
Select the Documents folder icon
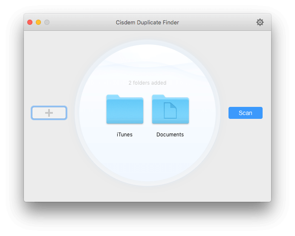click(171, 109)
